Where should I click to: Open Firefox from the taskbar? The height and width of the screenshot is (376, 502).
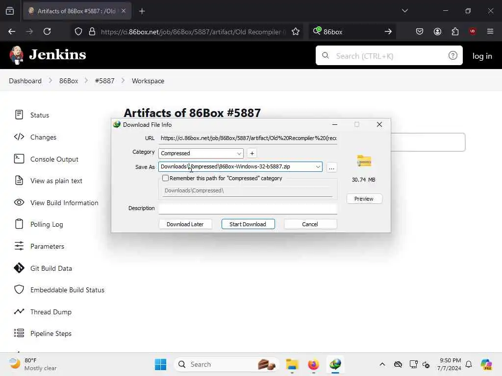tap(313, 364)
